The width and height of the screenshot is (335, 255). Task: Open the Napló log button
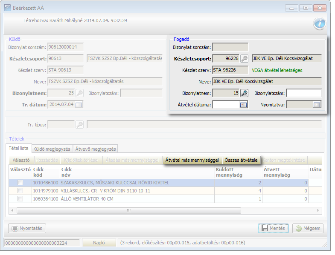tap(99, 243)
